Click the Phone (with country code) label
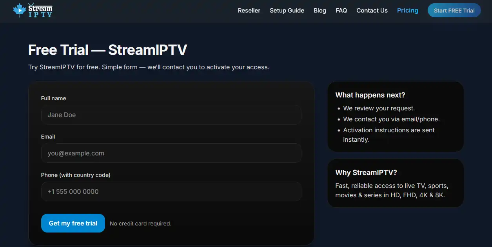Screen dimensions: 492x247 click(x=76, y=175)
